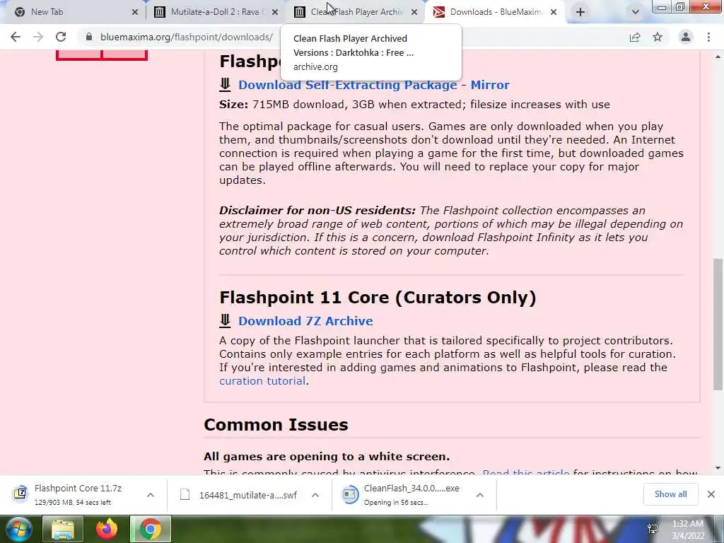Click download icon beside Self-Extracting Package
The image size is (724, 543).
click(225, 85)
